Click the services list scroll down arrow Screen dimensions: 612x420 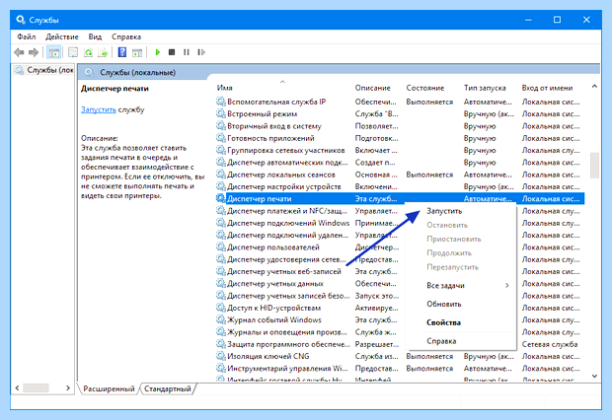(x=594, y=376)
